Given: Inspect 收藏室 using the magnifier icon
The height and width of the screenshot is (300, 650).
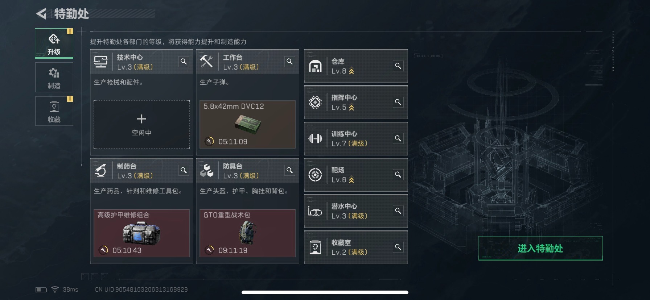Looking at the screenshot, I should pyautogui.click(x=398, y=247).
